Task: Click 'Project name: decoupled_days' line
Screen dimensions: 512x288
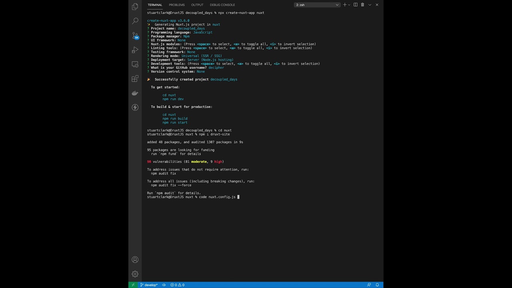Action: pyautogui.click(x=176, y=28)
